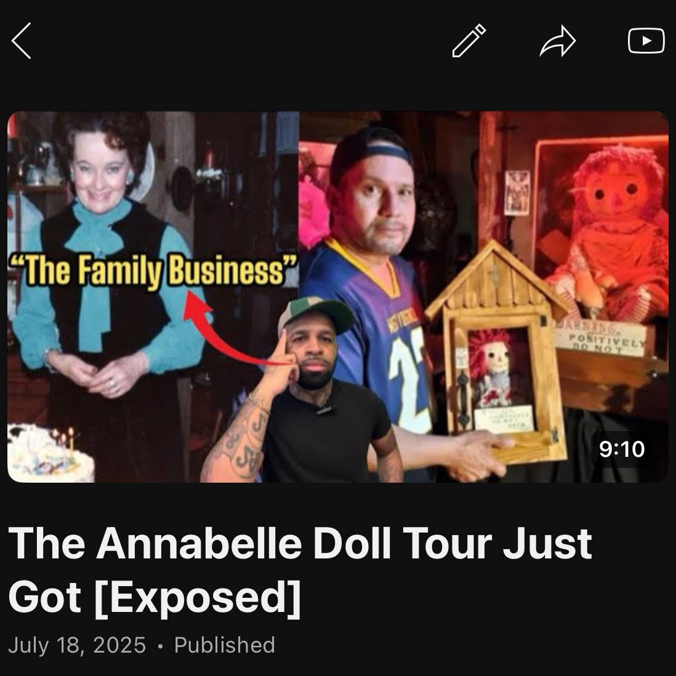
Task: Click the yellow "The Family Business" caption
Action: 153,270
